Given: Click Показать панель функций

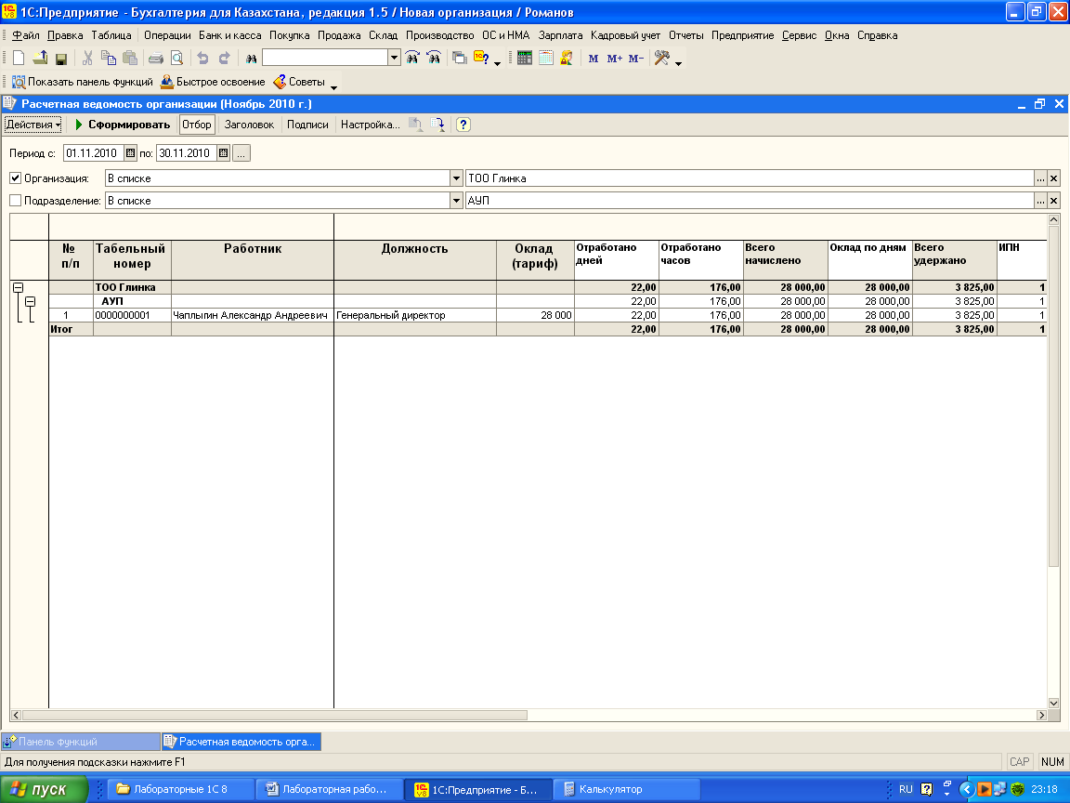Looking at the screenshot, I should click(83, 82).
